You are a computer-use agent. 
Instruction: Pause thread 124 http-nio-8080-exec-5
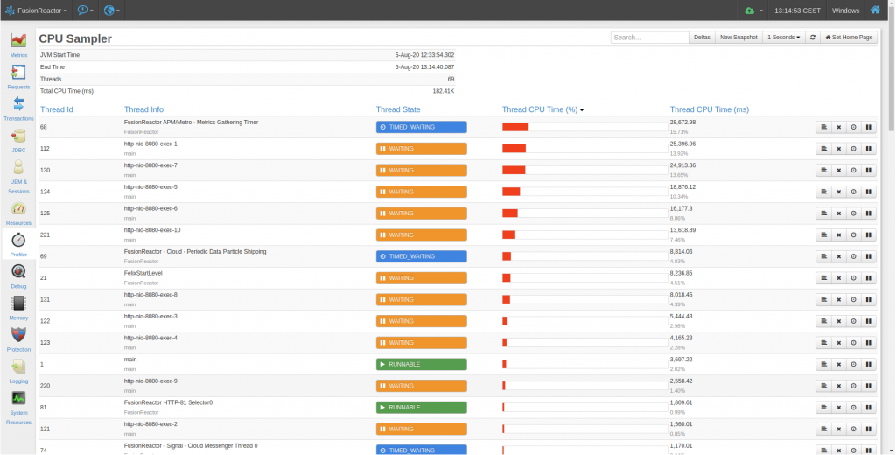[869, 192]
